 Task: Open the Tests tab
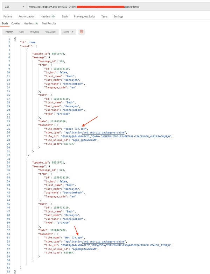pos(104,16)
